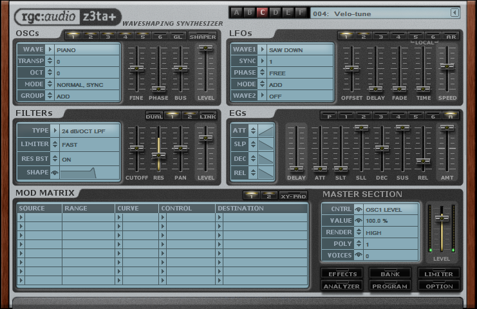Open SOURCE dropdown in first mod matrix row
Screen dimensions: 477x309
tap(21, 217)
